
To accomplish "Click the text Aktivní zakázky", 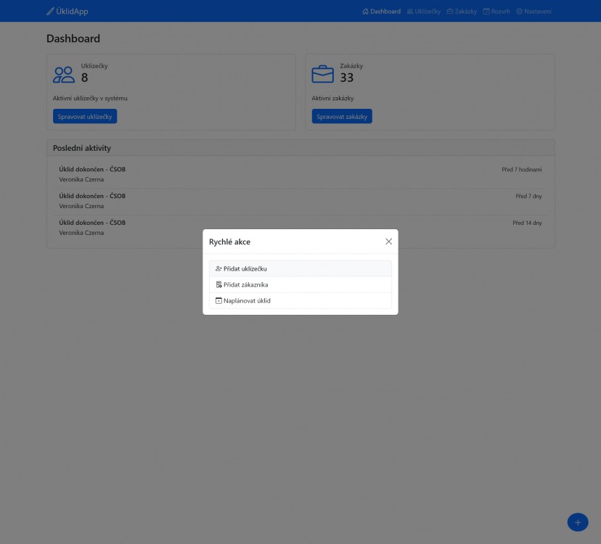I will (x=332, y=98).
